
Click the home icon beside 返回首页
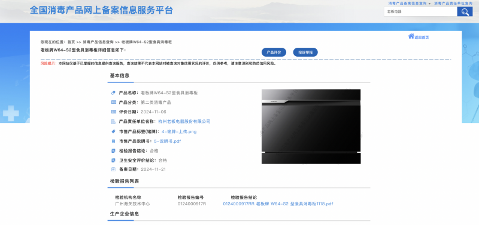click(x=411, y=36)
